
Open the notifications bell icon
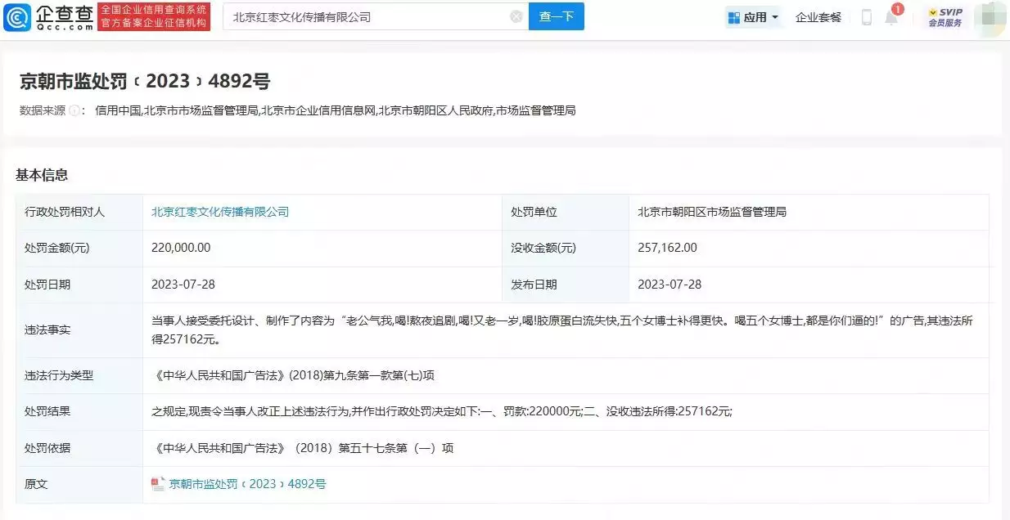[891, 17]
